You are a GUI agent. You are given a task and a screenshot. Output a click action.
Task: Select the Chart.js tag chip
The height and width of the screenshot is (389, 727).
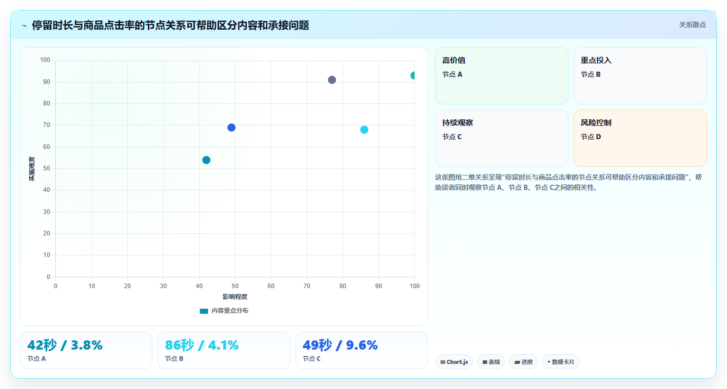(454, 362)
